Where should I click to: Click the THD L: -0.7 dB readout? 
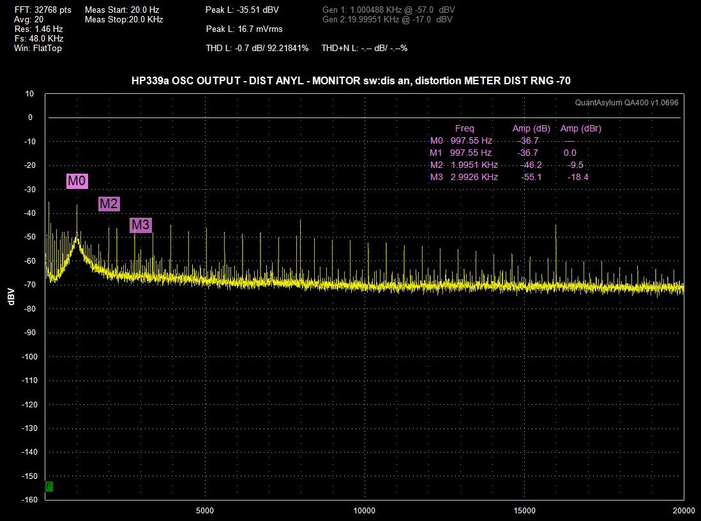point(257,49)
